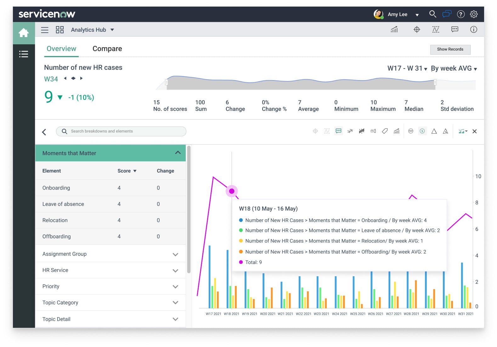Switch to the Compare tab
The width and height of the screenshot is (497, 347).
(107, 49)
